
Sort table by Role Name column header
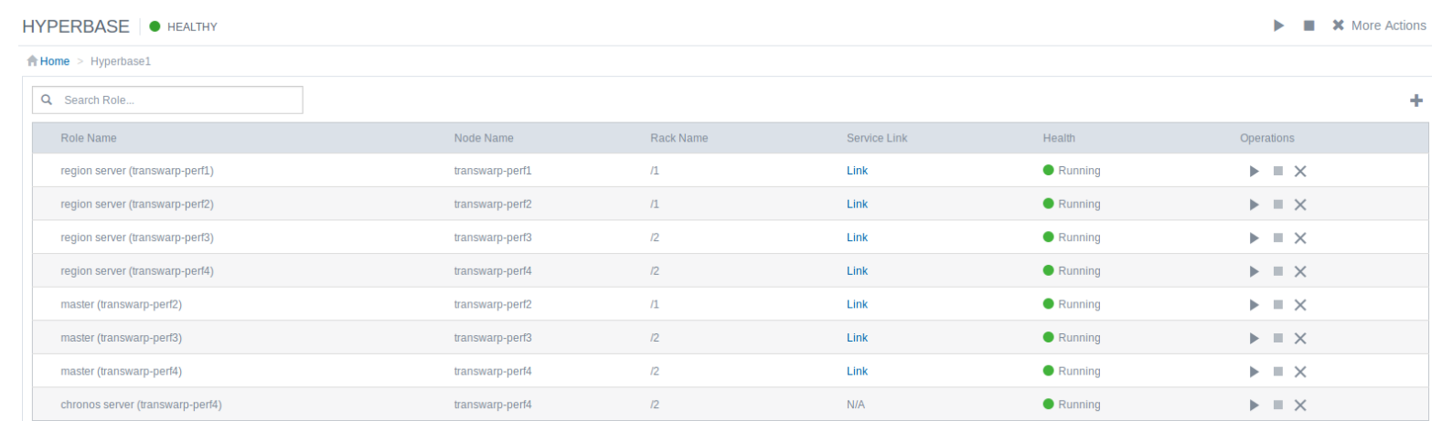coord(89,139)
